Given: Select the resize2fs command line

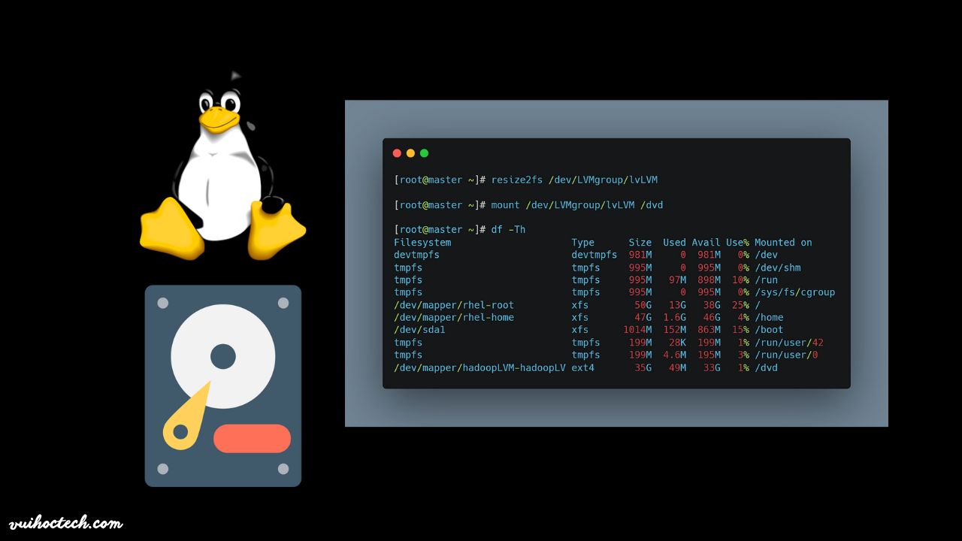Looking at the screenshot, I should (526, 180).
